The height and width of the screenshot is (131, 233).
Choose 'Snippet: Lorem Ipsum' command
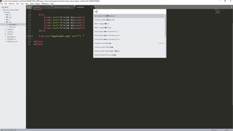[x=129, y=43]
